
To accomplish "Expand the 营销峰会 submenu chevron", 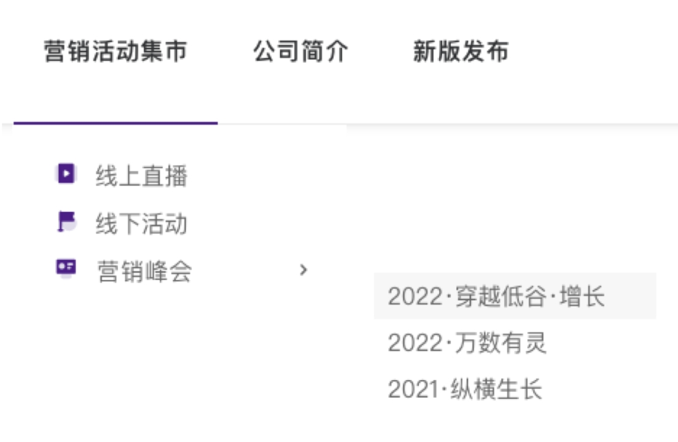I will click(x=302, y=269).
